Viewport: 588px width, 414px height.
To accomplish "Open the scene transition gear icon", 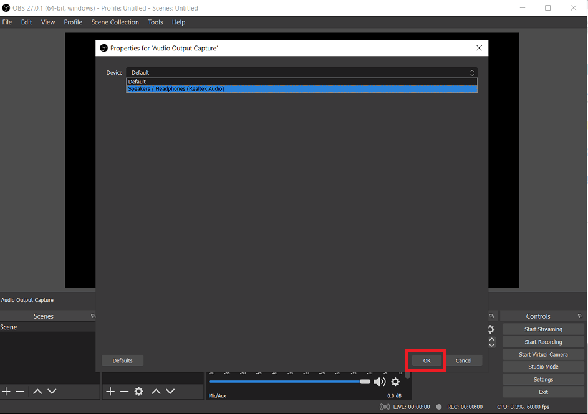I will tap(491, 329).
